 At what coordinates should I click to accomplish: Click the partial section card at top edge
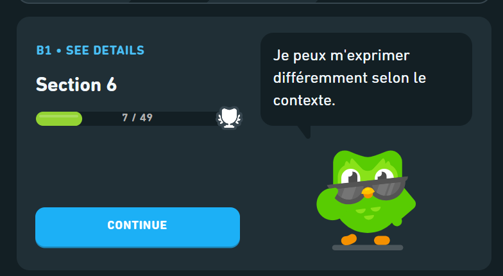tap(254, 1)
